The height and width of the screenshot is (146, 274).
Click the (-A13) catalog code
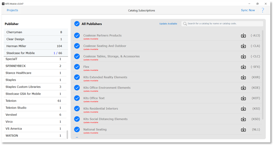point(255,35)
